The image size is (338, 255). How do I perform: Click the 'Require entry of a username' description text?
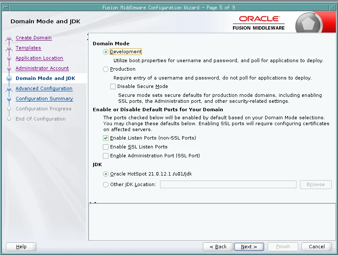[213, 78]
